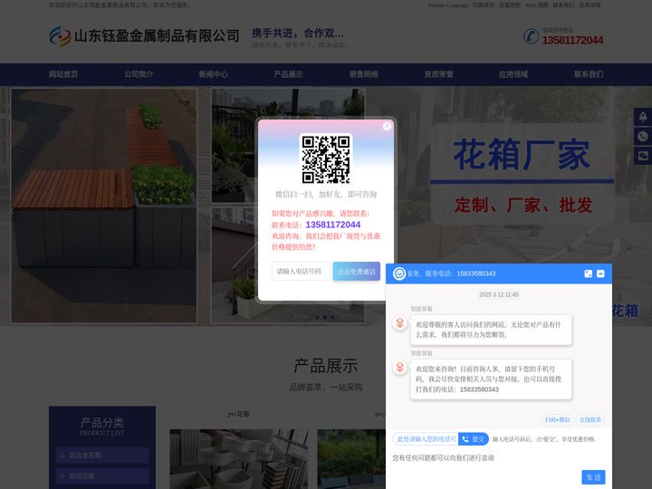
Task: Click the red header phone number 13581172044
Action: click(x=572, y=40)
